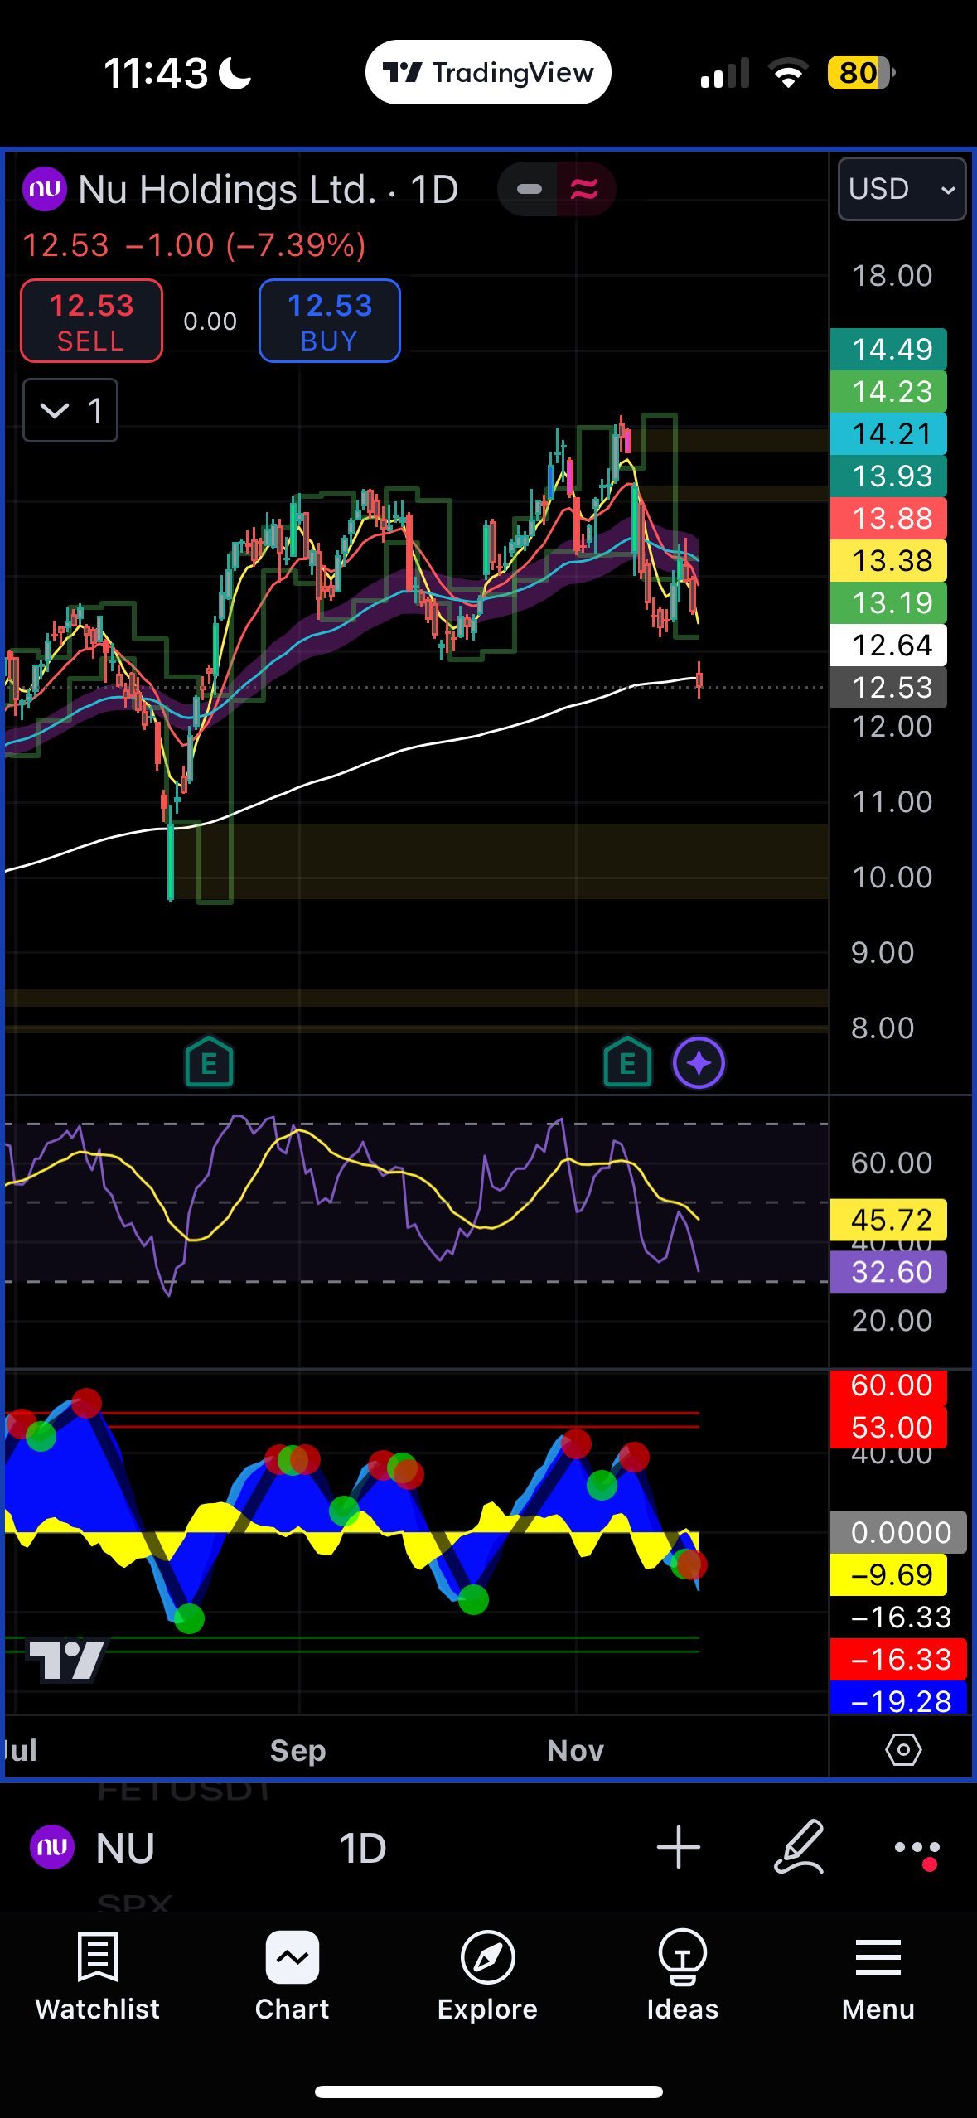
Task: Tap the purple sparkle event marker
Action: coord(699,1062)
